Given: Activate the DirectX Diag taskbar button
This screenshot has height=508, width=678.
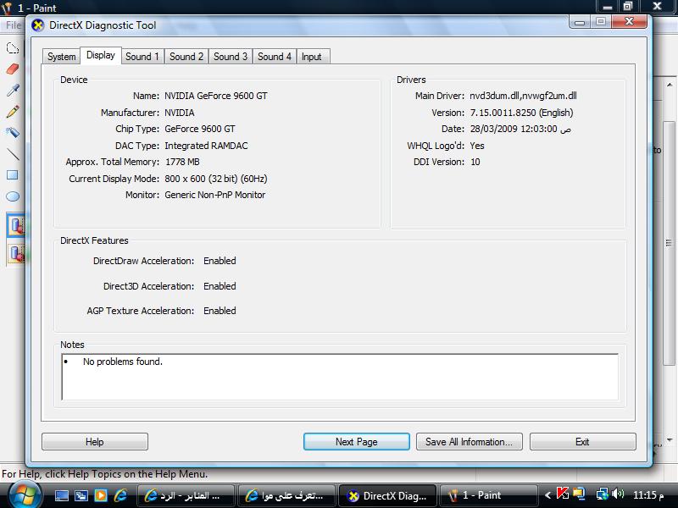Looking at the screenshot, I should point(388,495).
